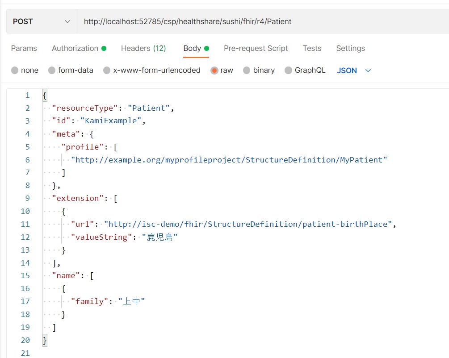
Task: Go to the Headers (12) tab
Action: pos(143,48)
